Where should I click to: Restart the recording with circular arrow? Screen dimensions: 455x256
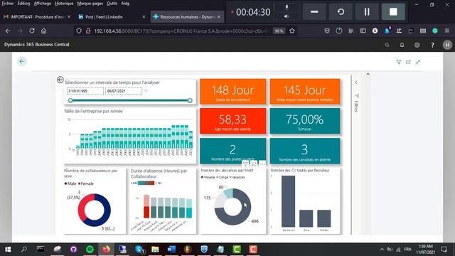pos(341,11)
